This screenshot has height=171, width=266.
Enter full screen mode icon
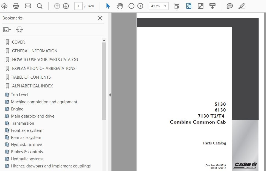(200, 6)
